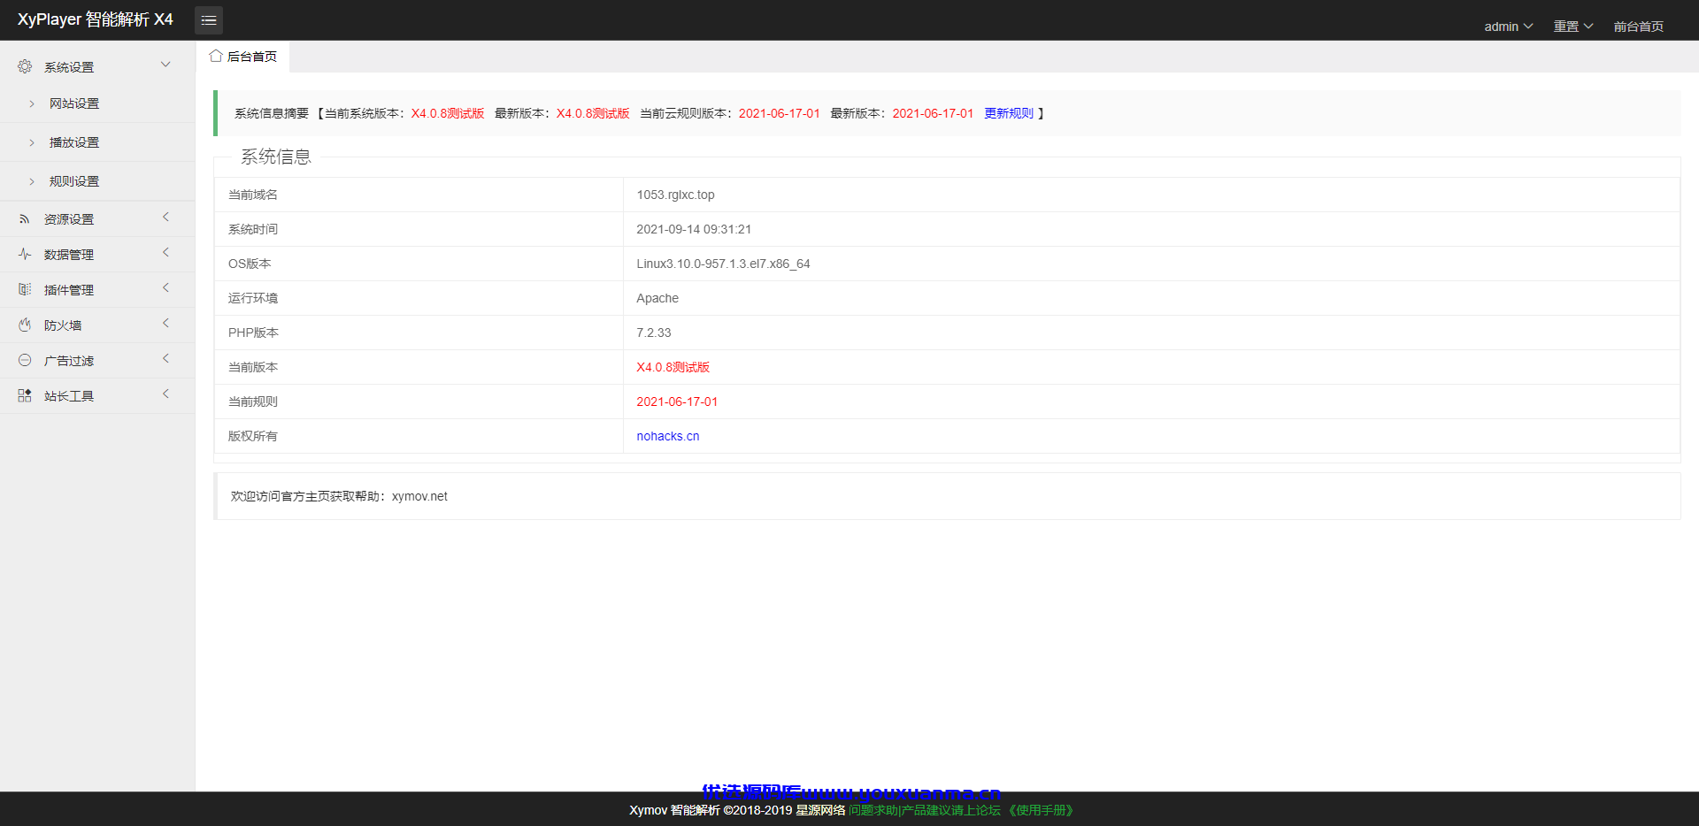Click the sidebar collapse hamburger icon
The height and width of the screenshot is (826, 1699).
(209, 20)
